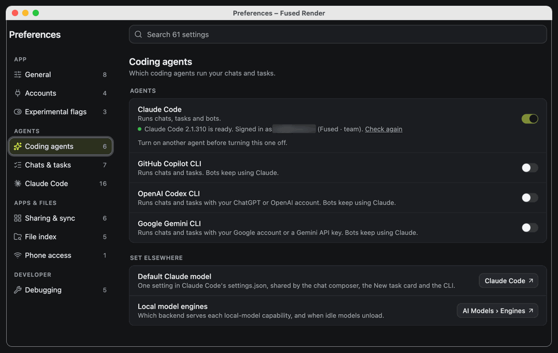558x353 pixels.
Task: Click the General count badge 8
Action: point(105,74)
